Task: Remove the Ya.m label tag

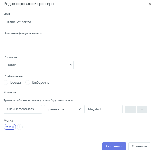Action: point(13,127)
